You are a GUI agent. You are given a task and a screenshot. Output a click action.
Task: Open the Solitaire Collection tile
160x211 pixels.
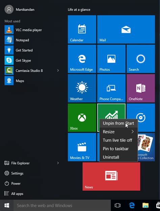tap(146, 147)
